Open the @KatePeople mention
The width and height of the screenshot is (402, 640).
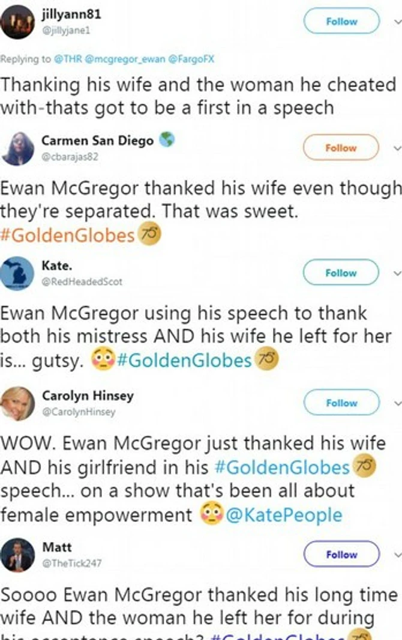[x=284, y=514]
